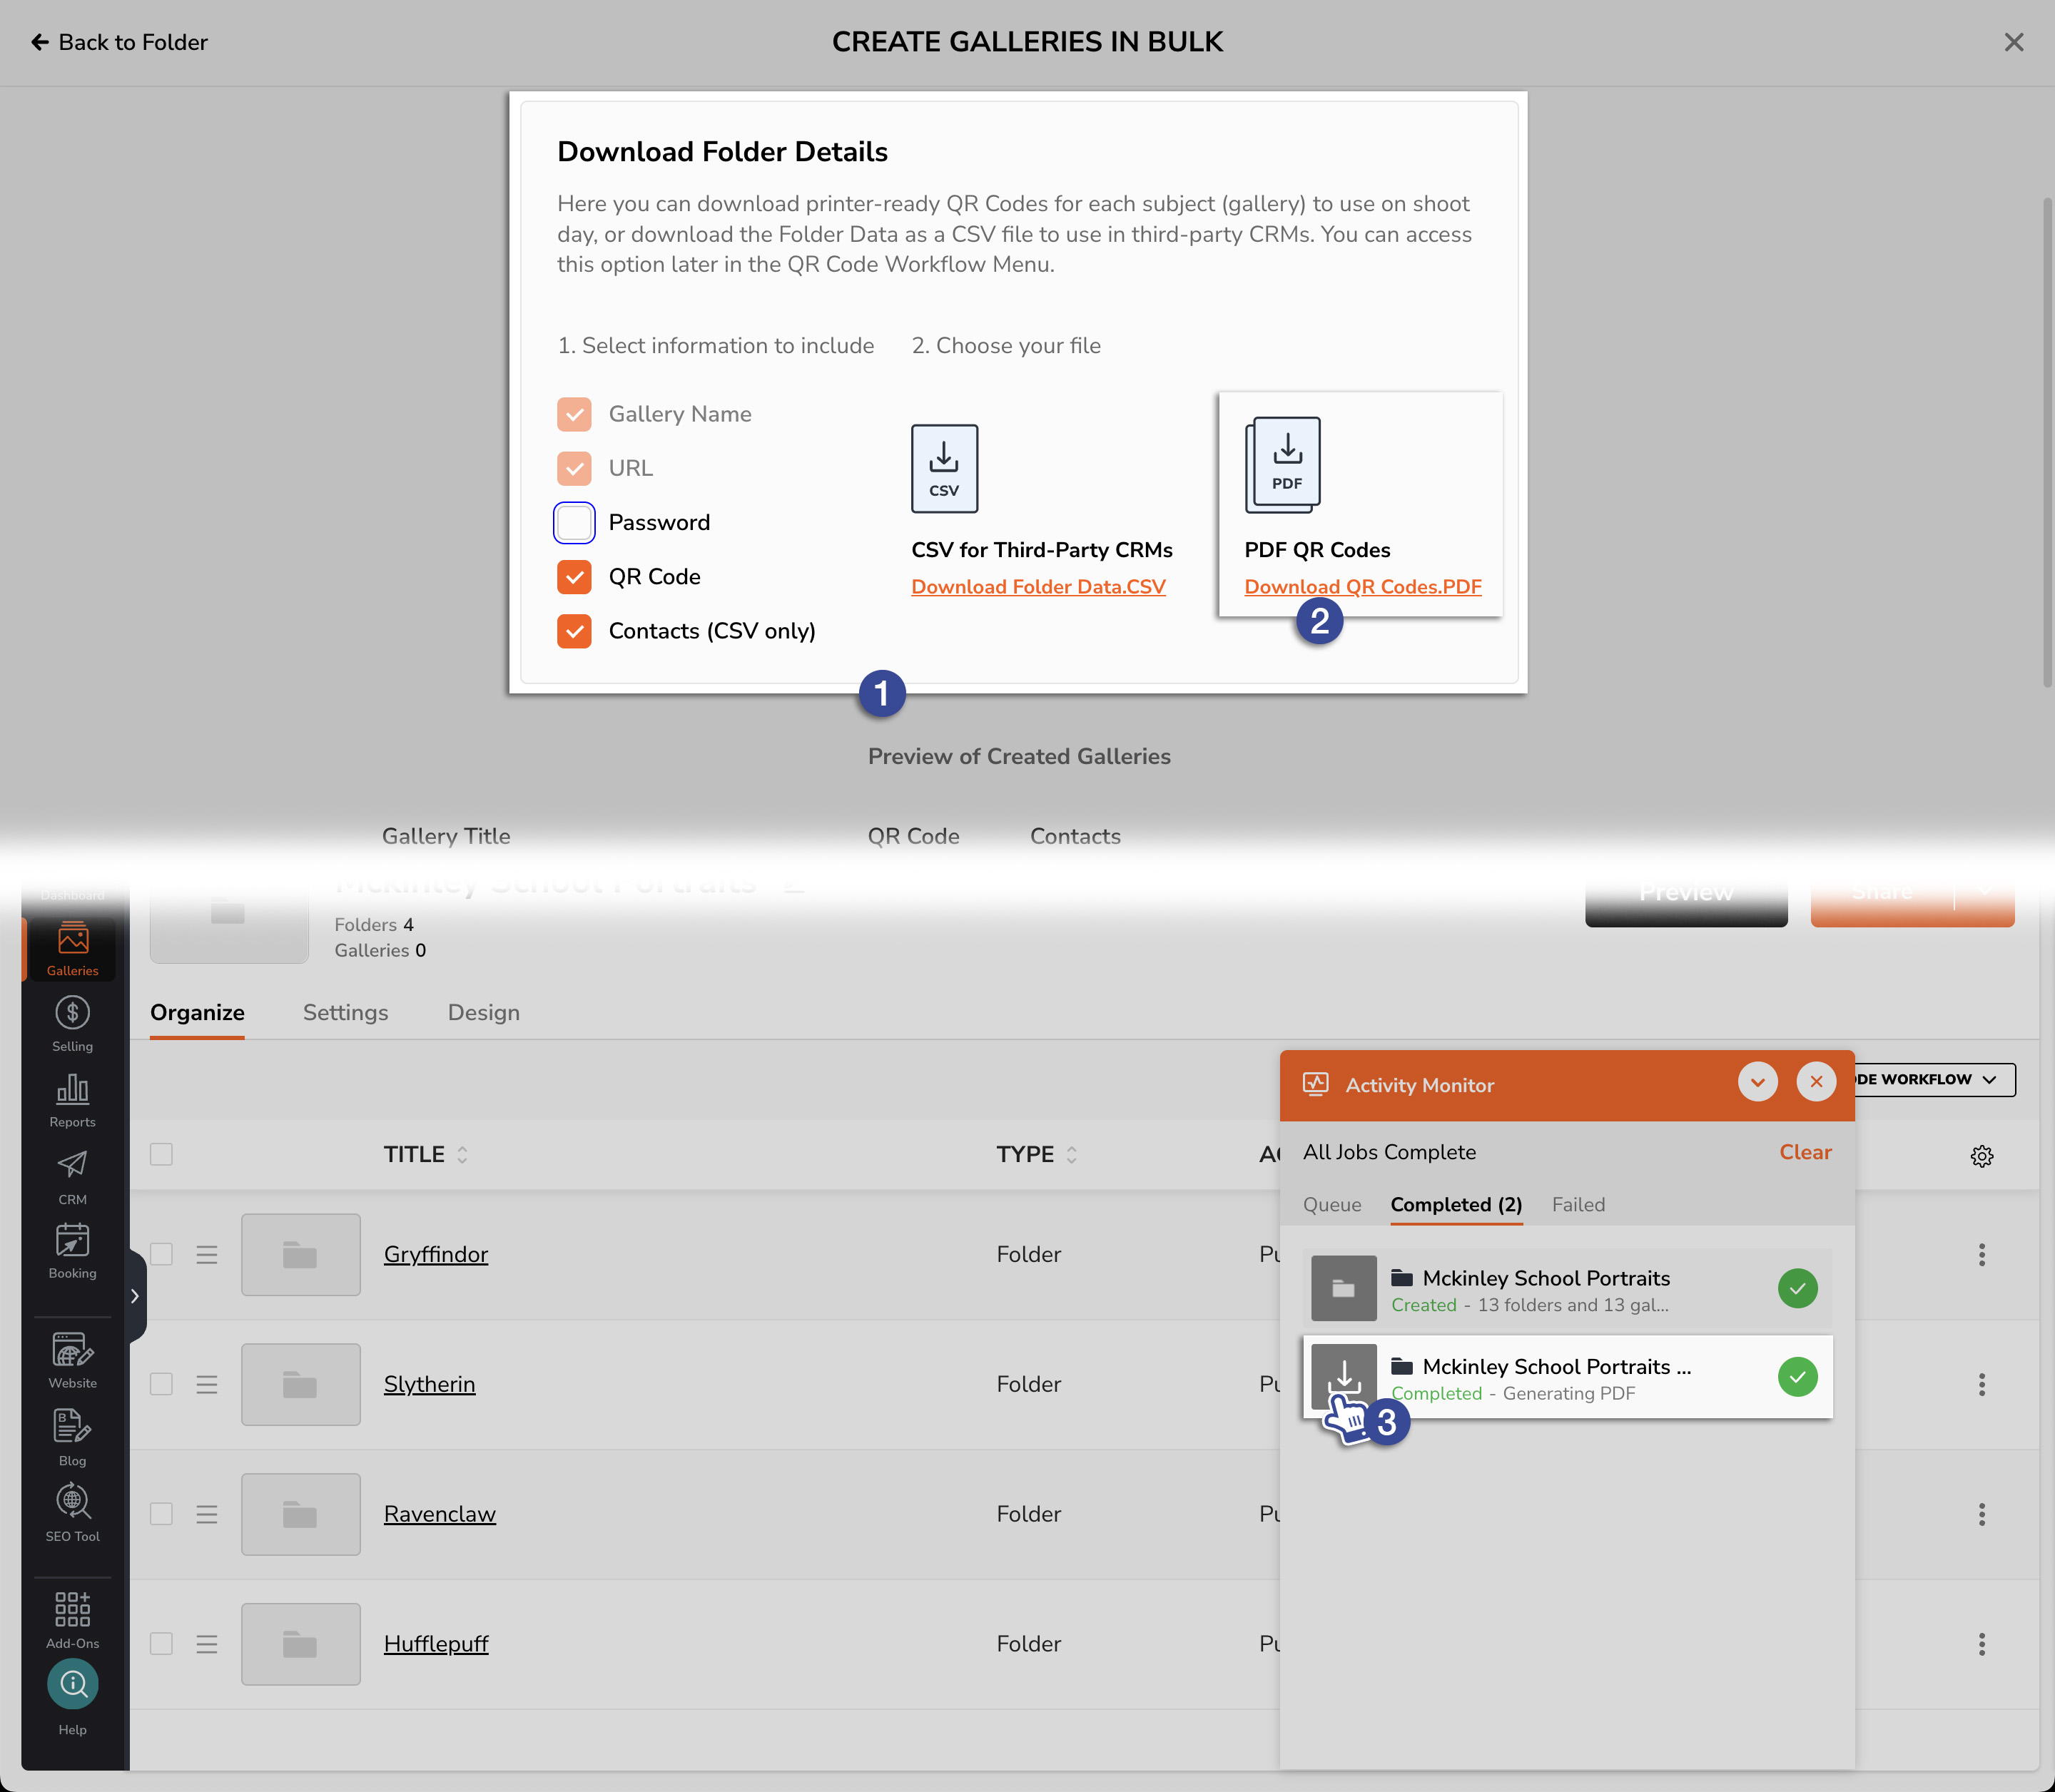Click the drag handle for Gryffindor row

[207, 1255]
